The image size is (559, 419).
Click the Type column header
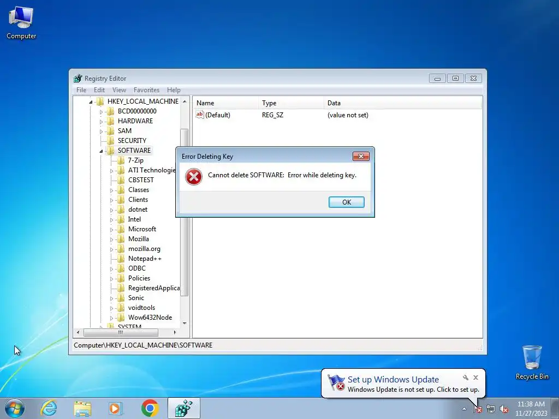coord(292,103)
